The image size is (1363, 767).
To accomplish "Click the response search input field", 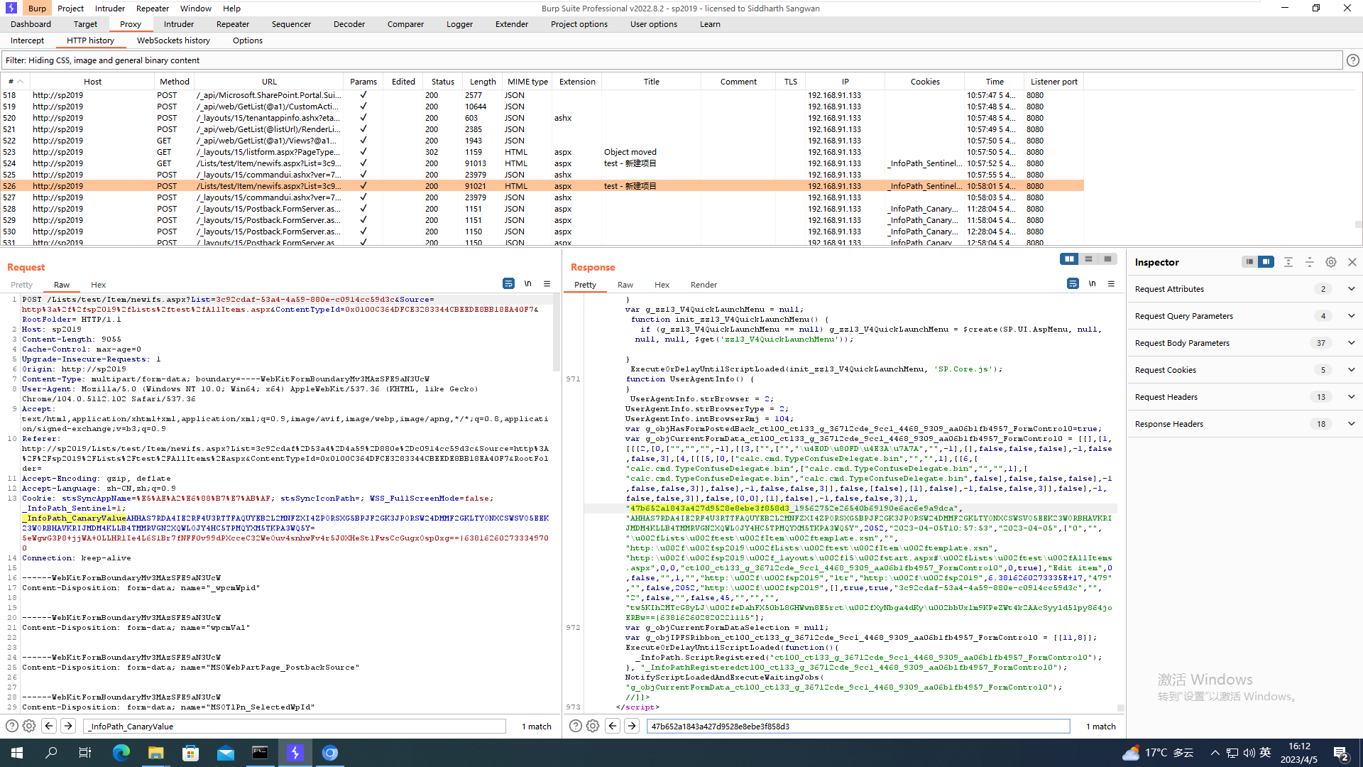I will point(858,726).
